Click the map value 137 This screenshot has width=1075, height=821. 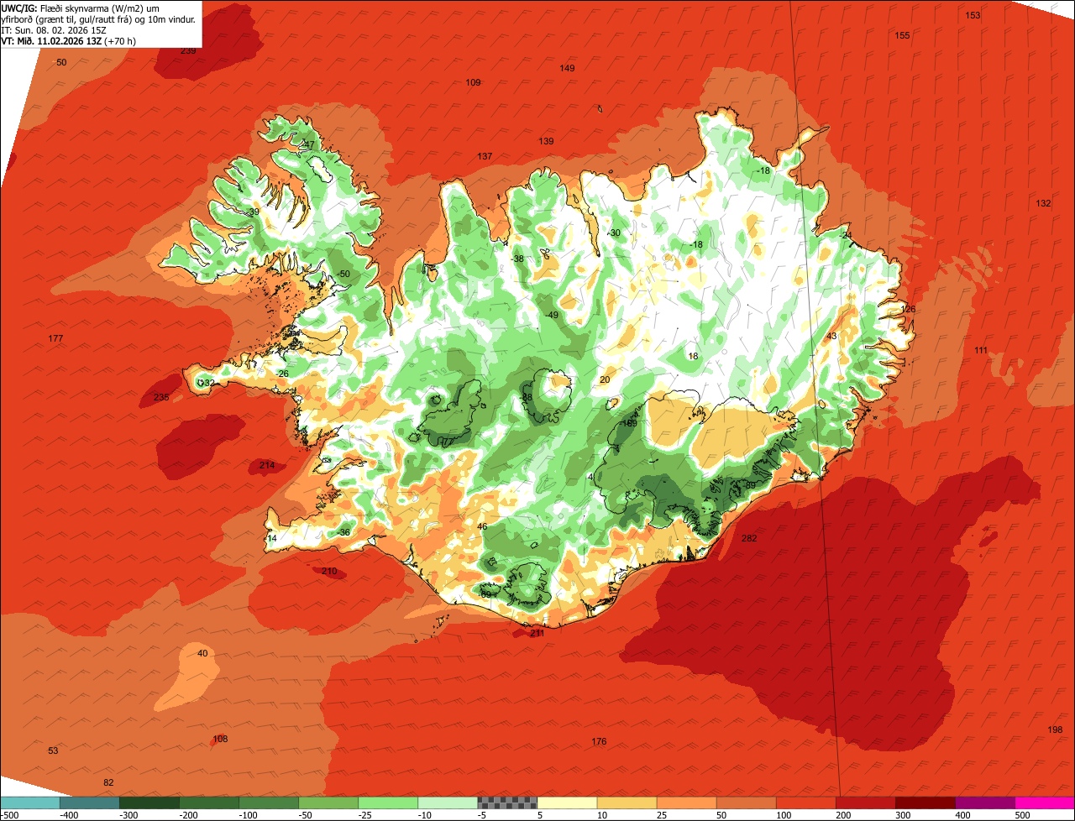click(x=485, y=157)
